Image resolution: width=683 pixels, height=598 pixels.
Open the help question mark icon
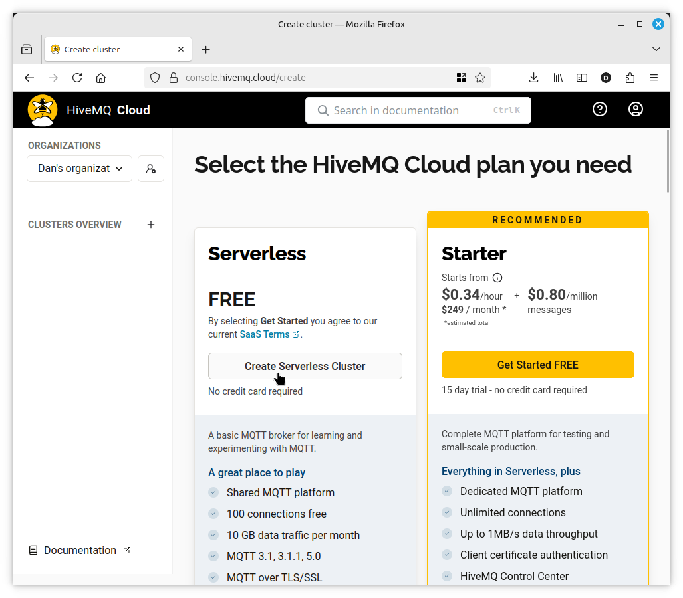tap(600, 110)
